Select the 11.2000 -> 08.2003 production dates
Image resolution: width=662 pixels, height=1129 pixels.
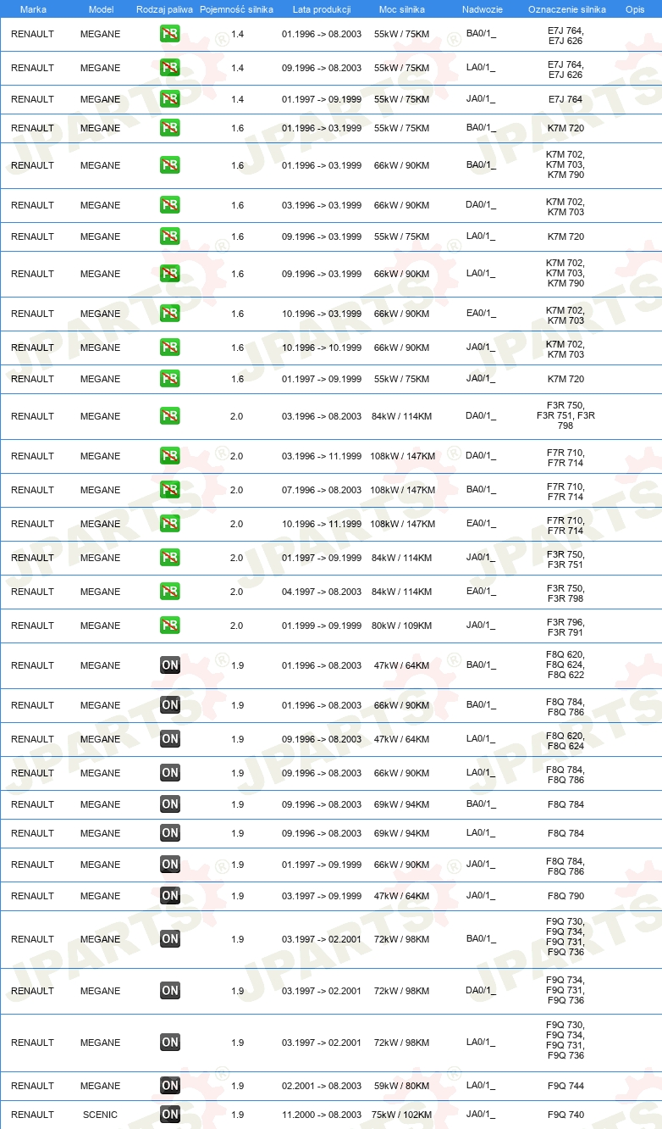(x=322, y=1115)
